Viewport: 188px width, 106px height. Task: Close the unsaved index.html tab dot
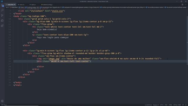coord(15,5)
